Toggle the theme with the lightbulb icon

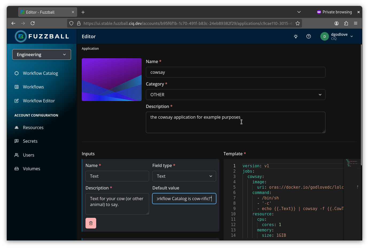coord(296,36)
